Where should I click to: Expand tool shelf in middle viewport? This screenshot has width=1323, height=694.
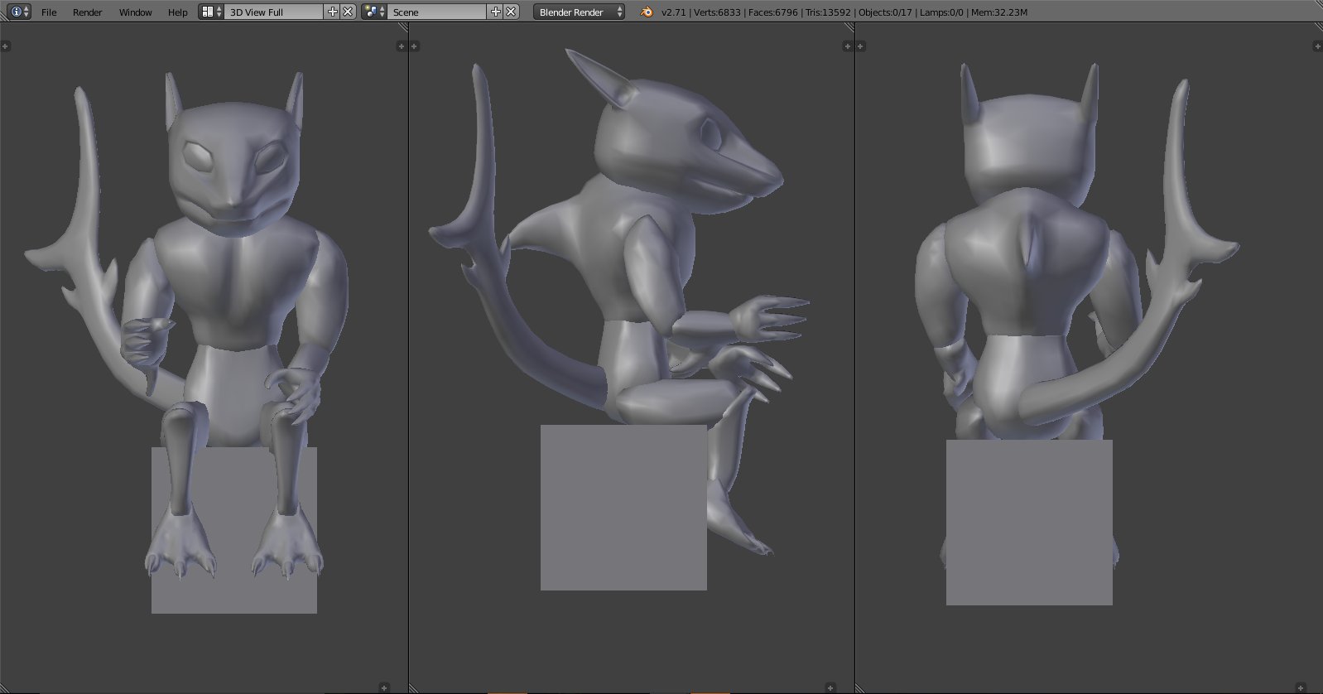click(414, 46)
